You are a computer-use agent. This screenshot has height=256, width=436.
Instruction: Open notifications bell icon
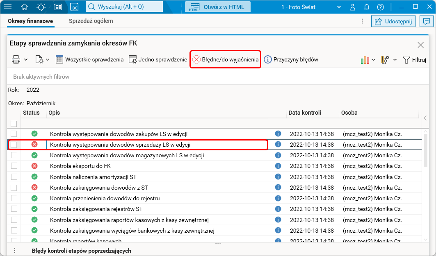point(367,7)
